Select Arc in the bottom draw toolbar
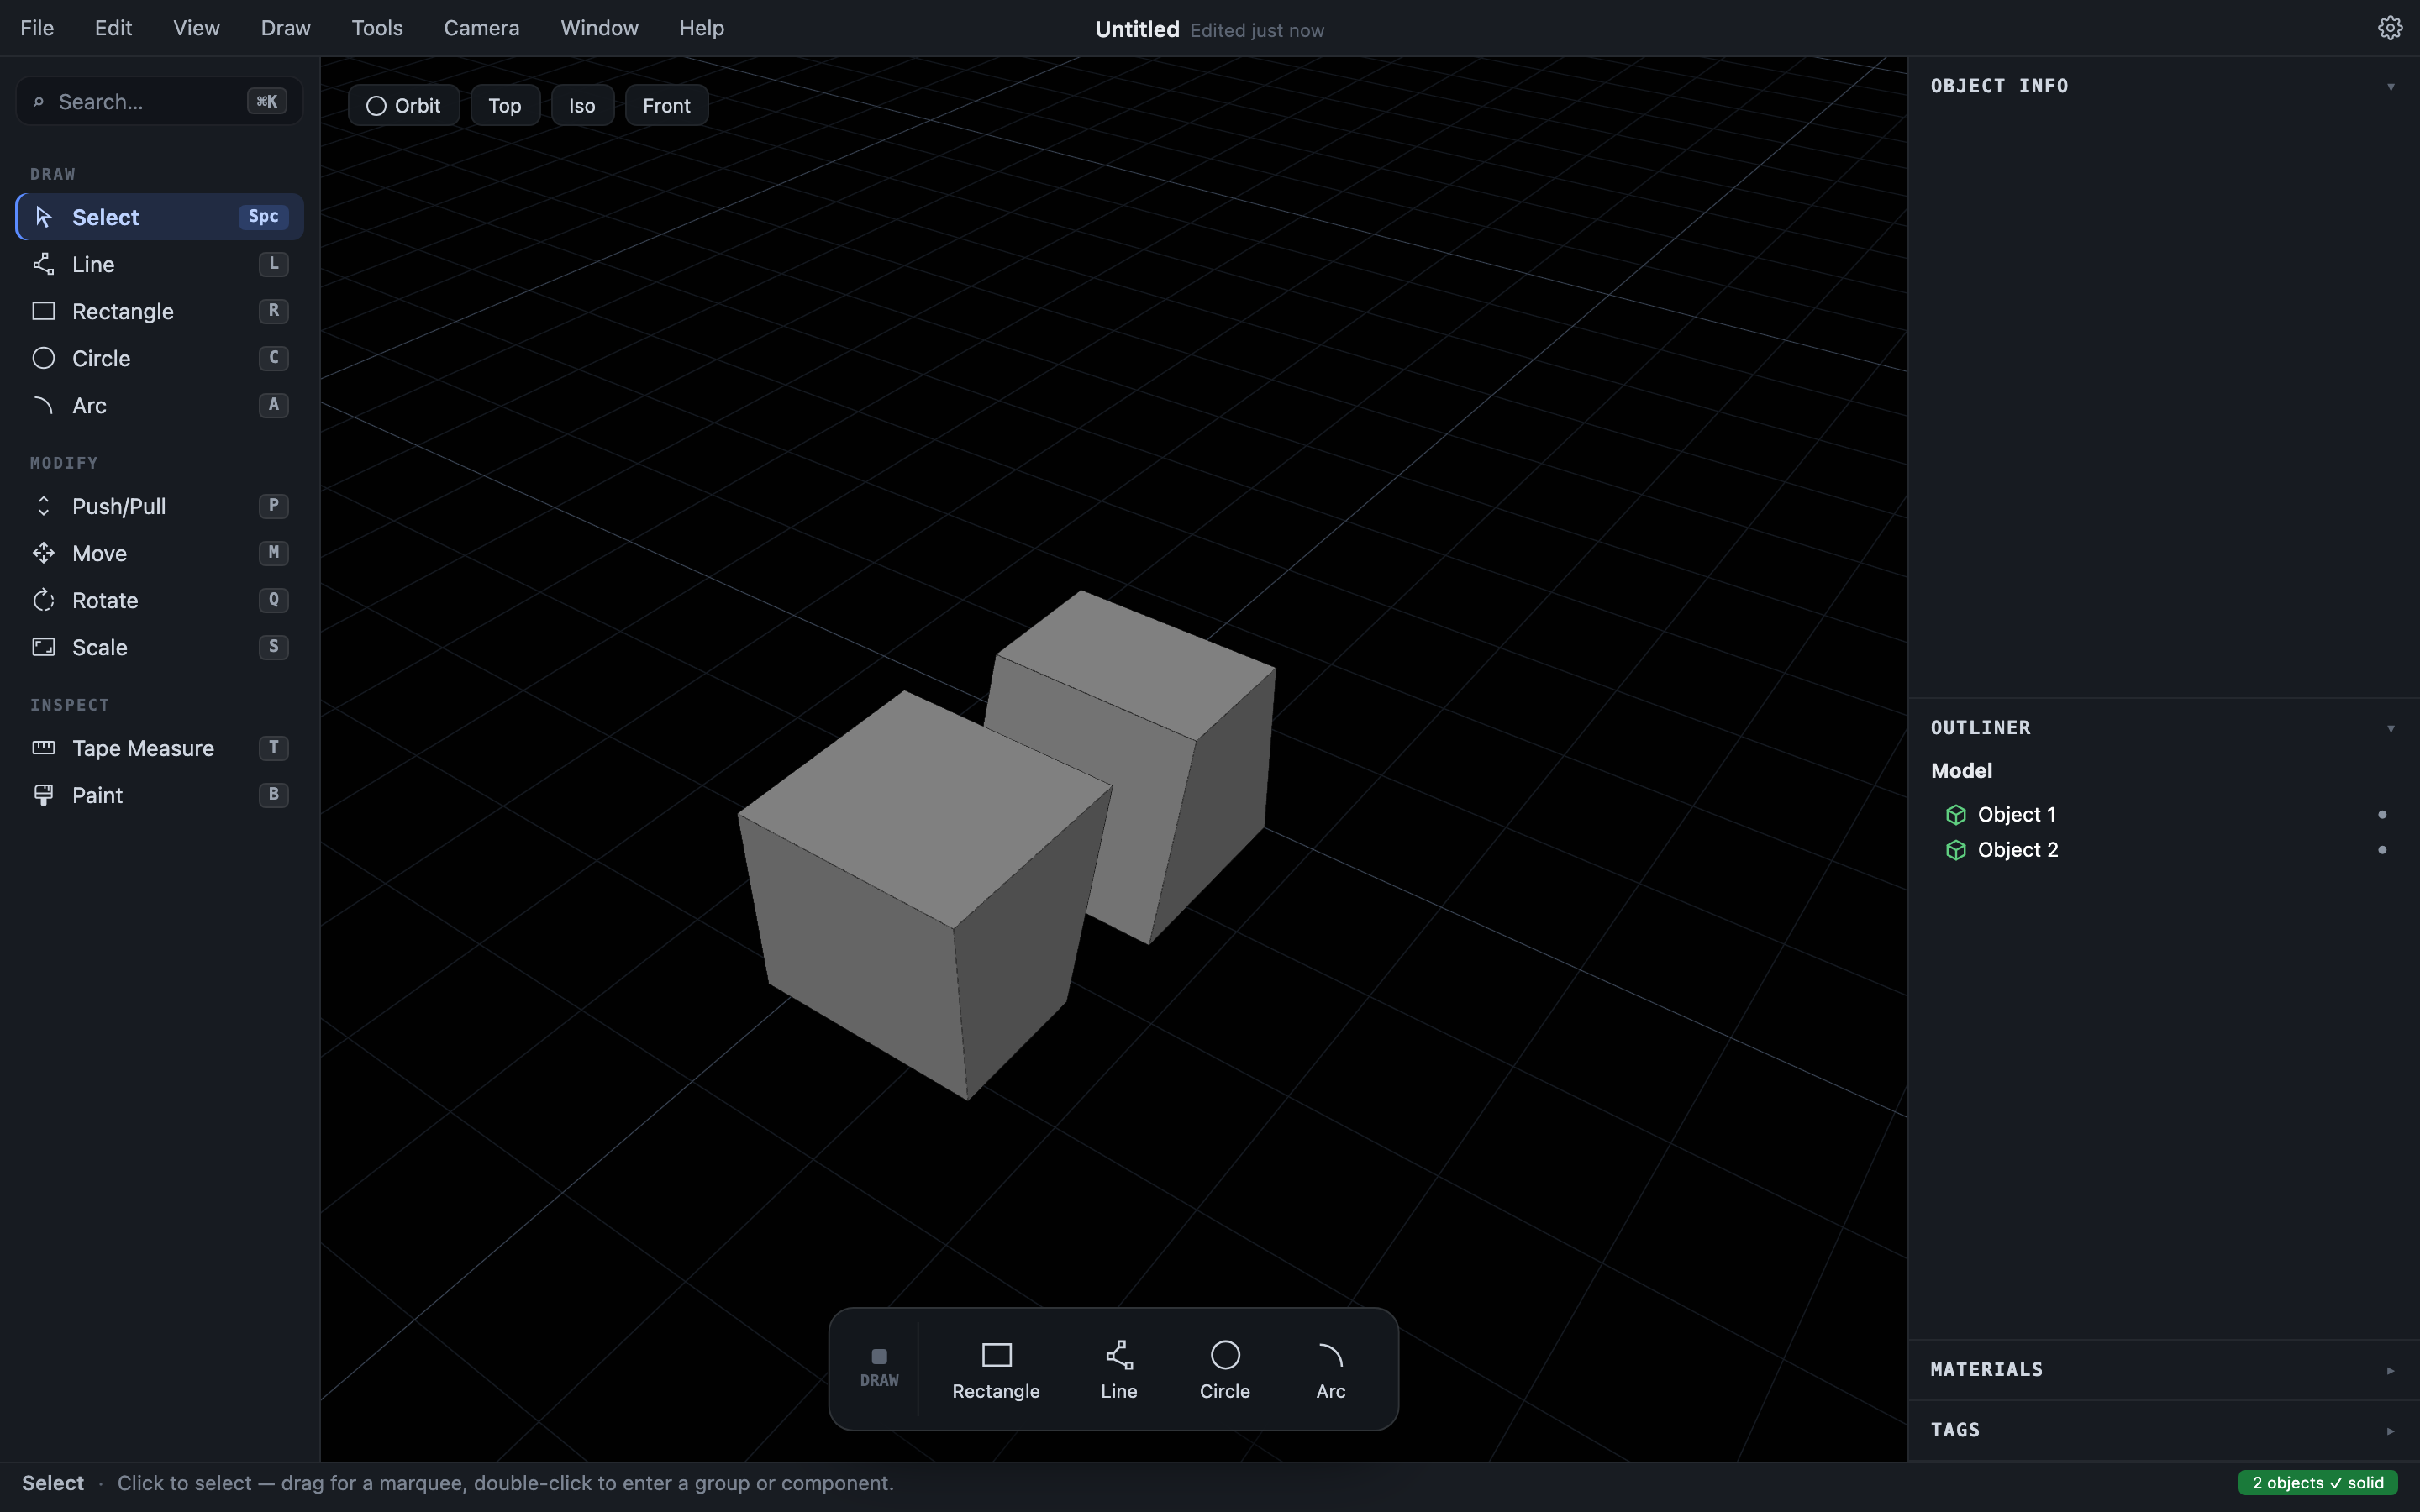Image resolution: width=2420 pixels, height=1512 pixels. click(x=1330, y=1370)
